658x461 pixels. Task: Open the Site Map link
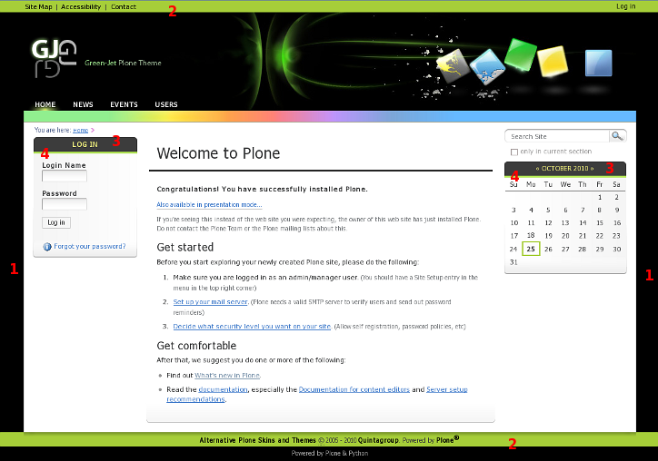(38, 6)
